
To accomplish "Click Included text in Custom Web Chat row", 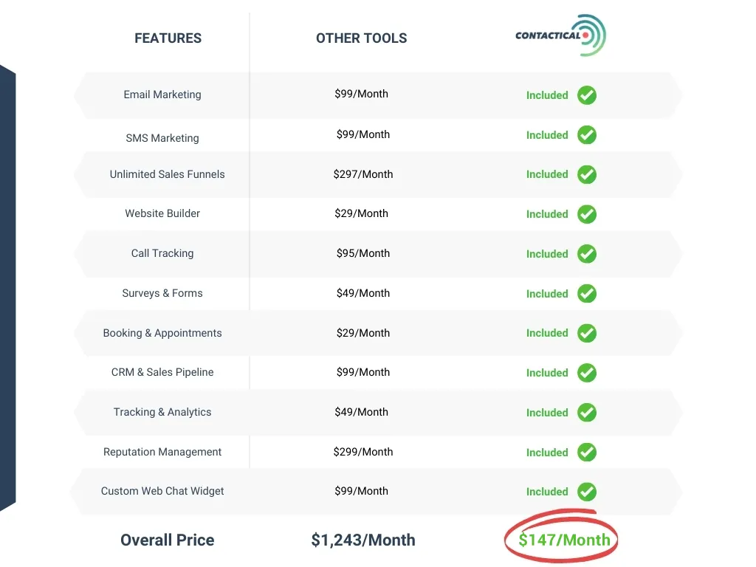I will pos(547,492).
